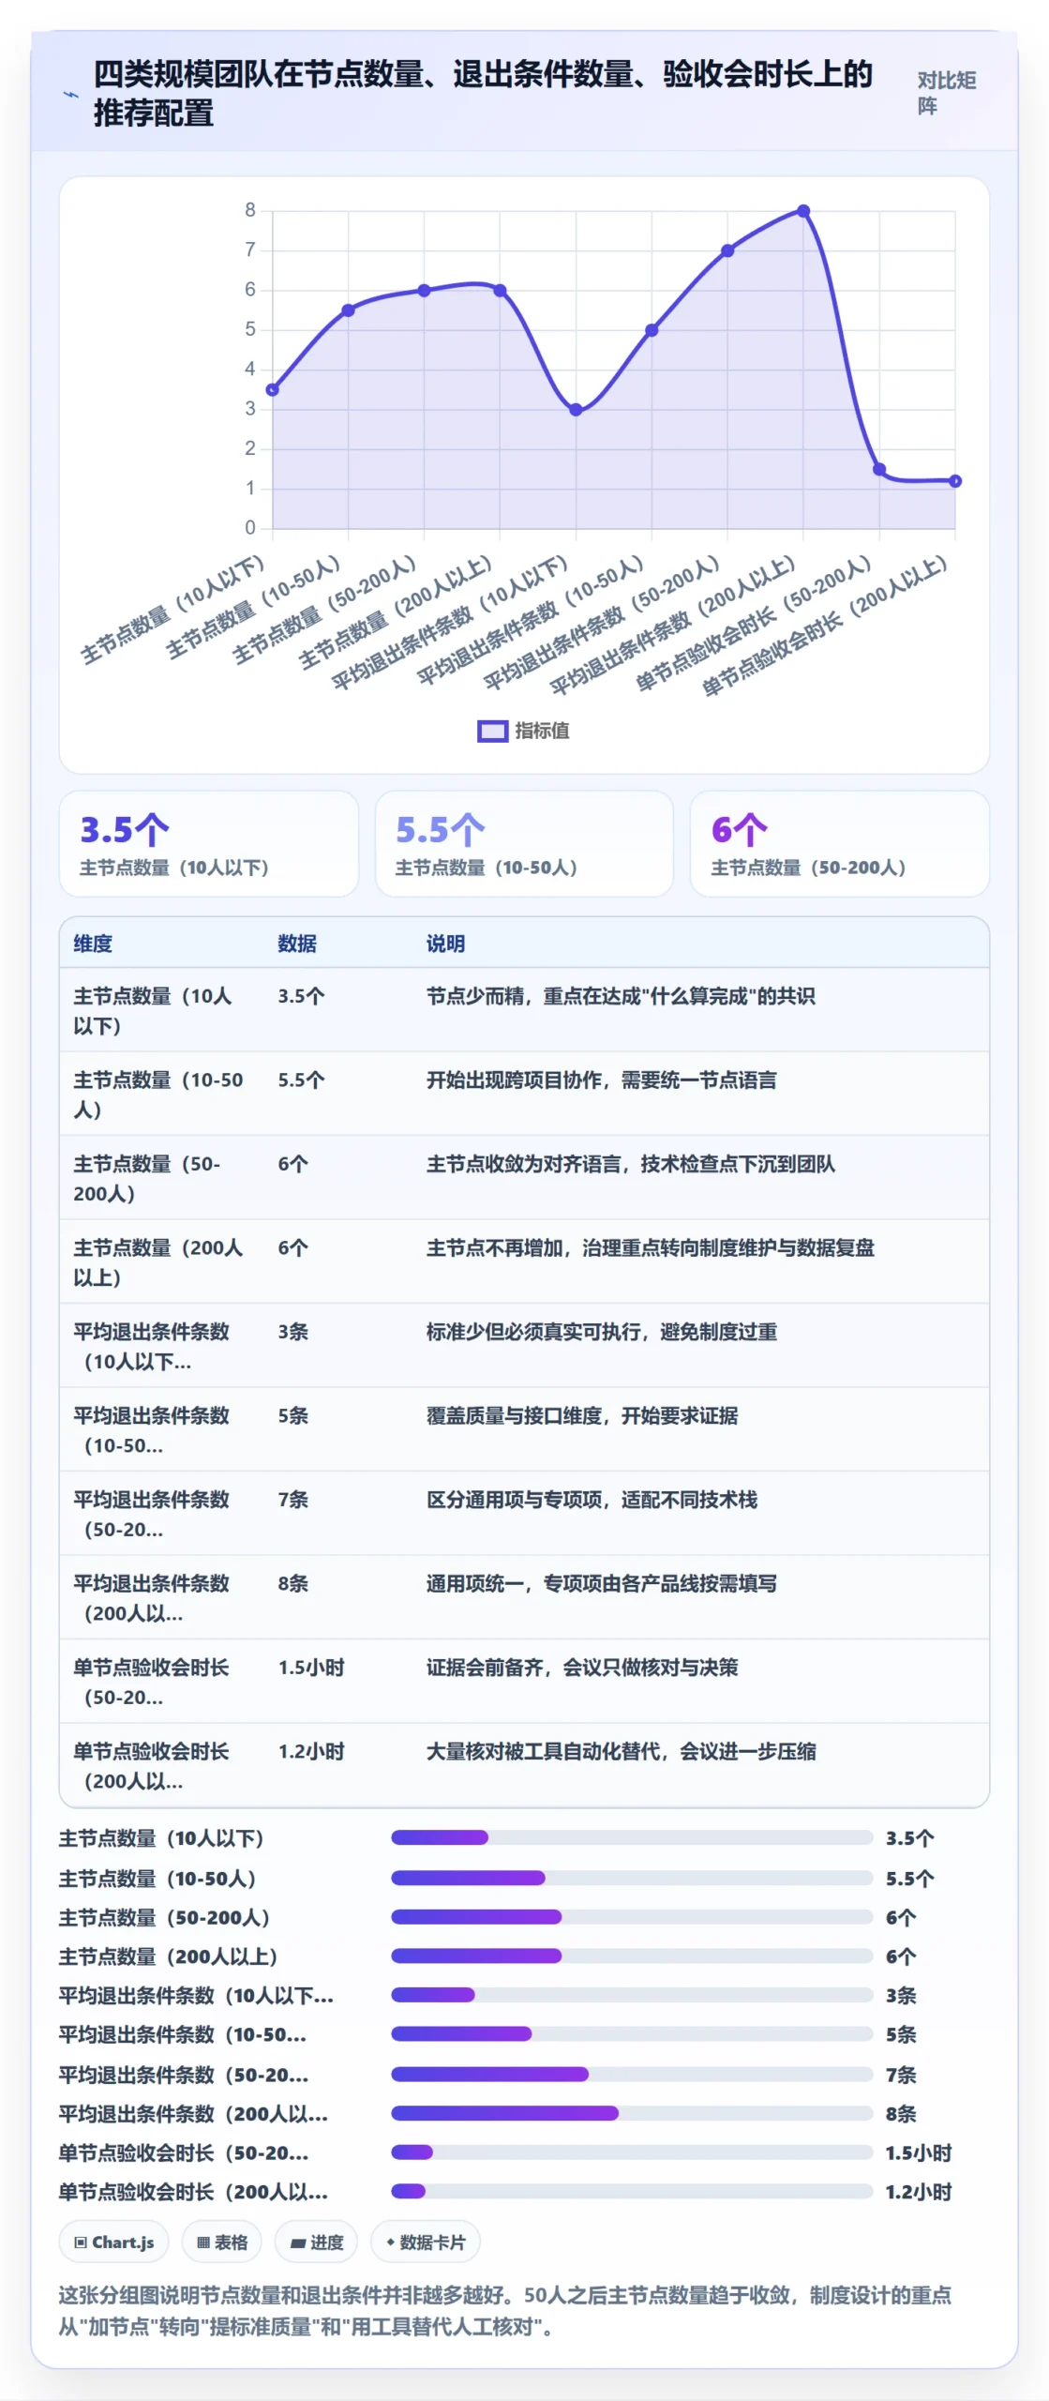Click the 说明 column header
The image size is (1049, 2401).
point(445,944)
